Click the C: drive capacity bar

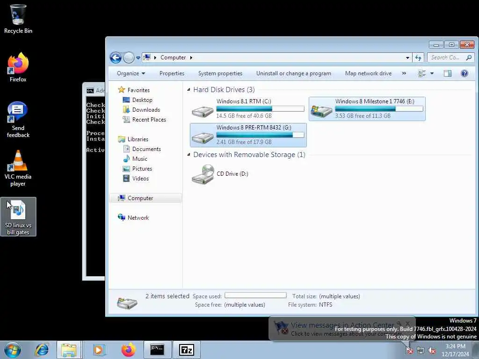260,108
